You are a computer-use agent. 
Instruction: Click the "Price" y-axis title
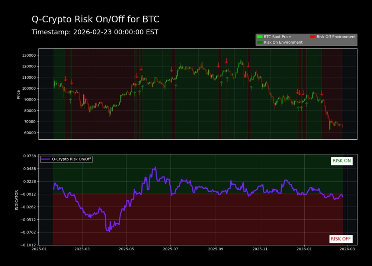click(18, 95)
